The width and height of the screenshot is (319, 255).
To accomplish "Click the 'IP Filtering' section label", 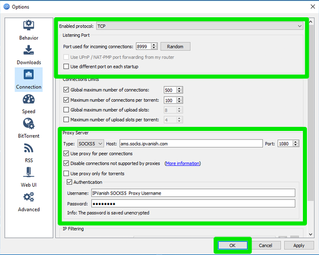I will pyautogui.click(x=73, y=229).
